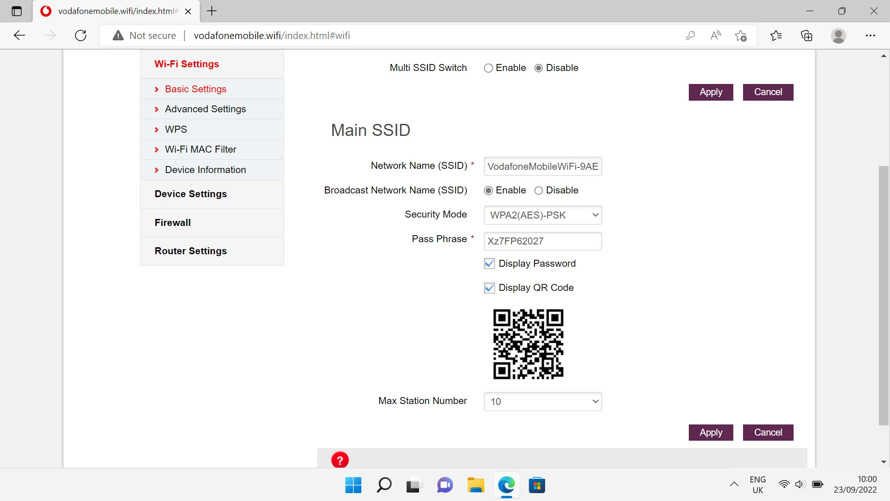
Task: Click the Read aloud icon in address bar
Action: coord(715,36)
